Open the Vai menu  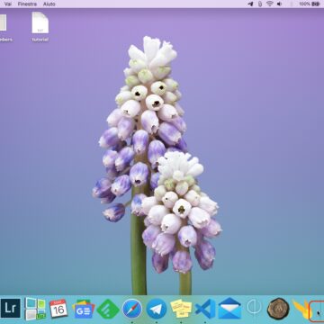pos(8,4)
